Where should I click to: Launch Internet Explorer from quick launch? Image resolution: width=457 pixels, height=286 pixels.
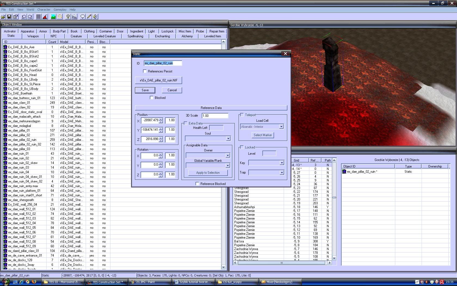coord(21,282)
